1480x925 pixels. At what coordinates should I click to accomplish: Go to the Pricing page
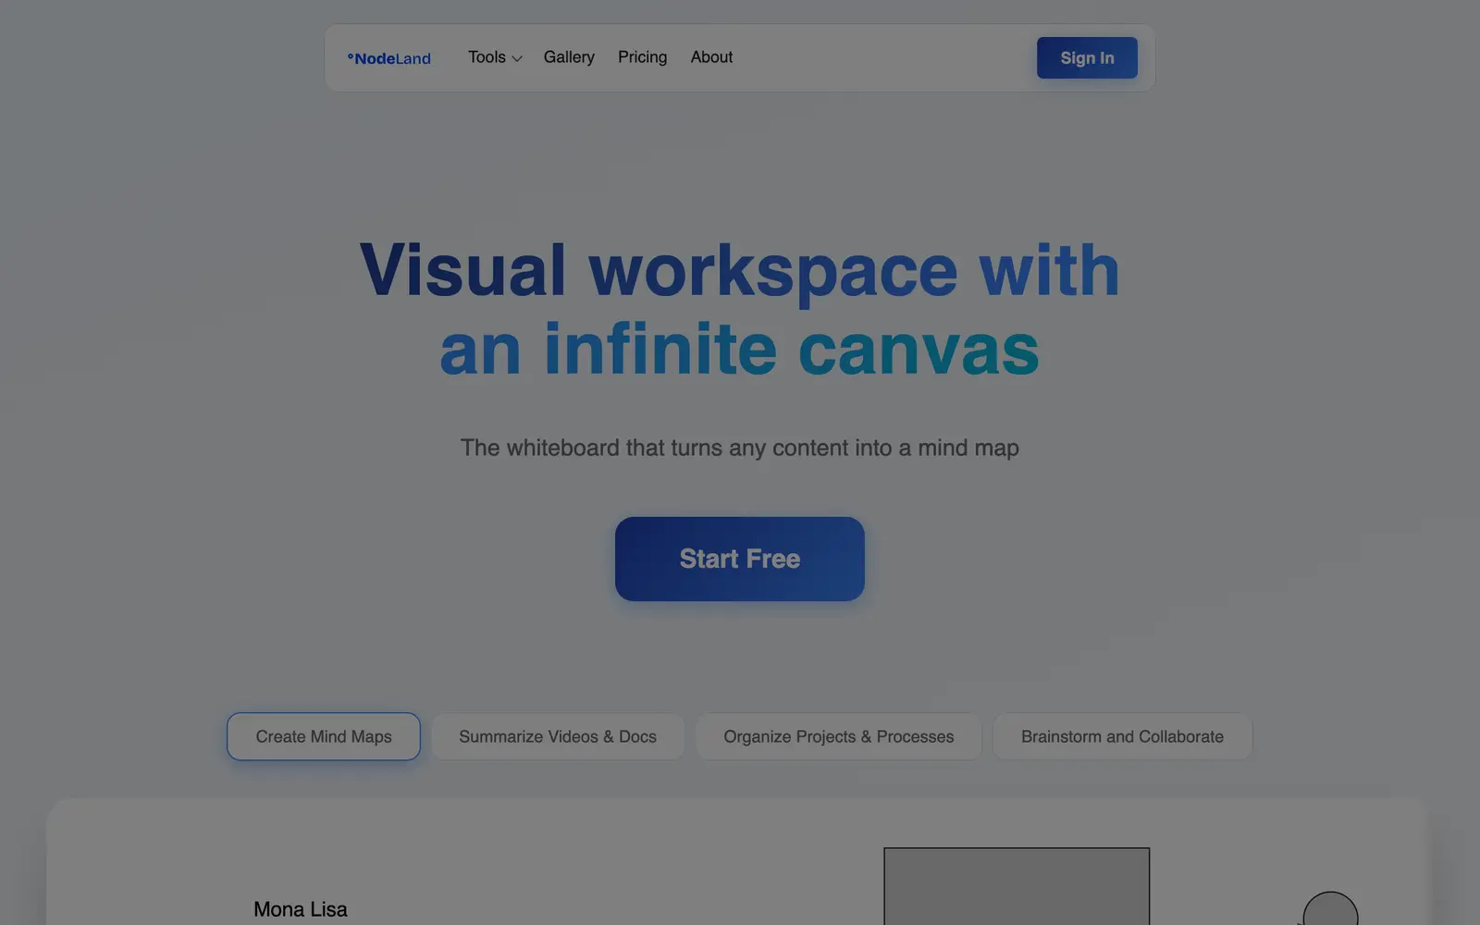pyautogui.click(x=642, y=57)
